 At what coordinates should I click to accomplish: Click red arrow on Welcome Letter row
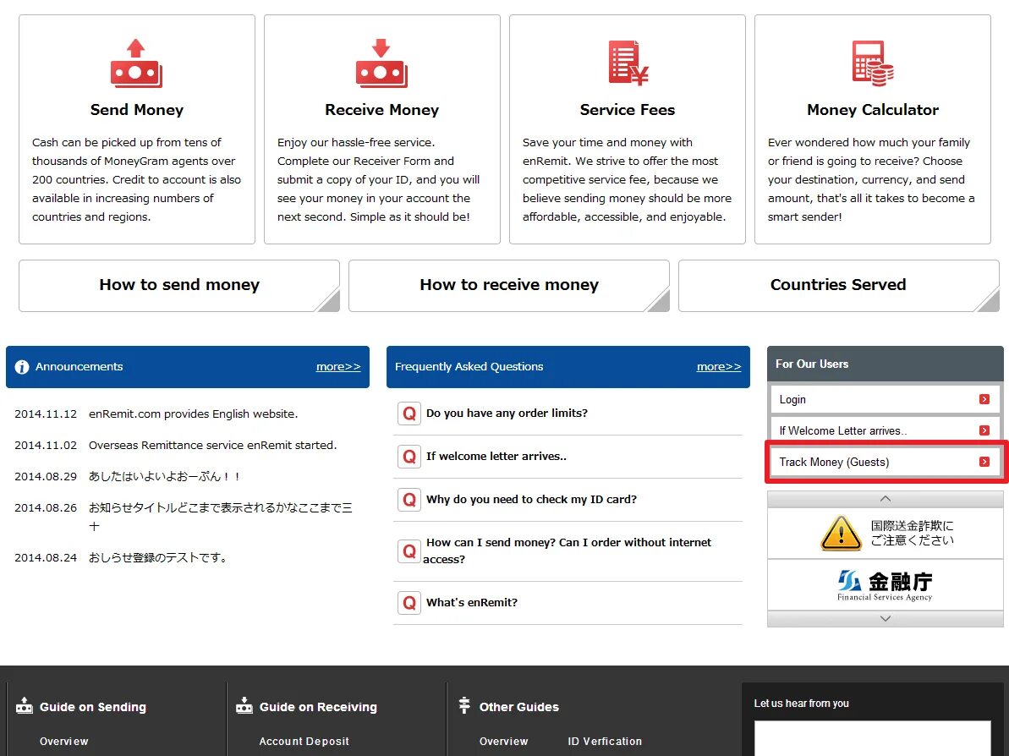(x=984, y=430)
